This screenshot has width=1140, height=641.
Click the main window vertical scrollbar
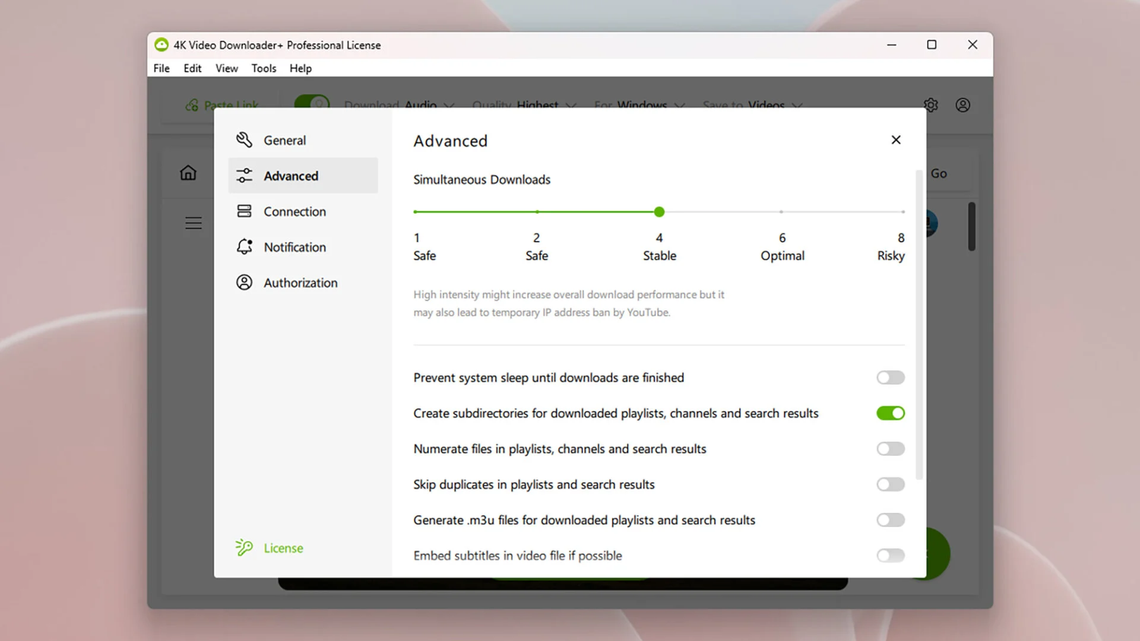tap(971, 226)
